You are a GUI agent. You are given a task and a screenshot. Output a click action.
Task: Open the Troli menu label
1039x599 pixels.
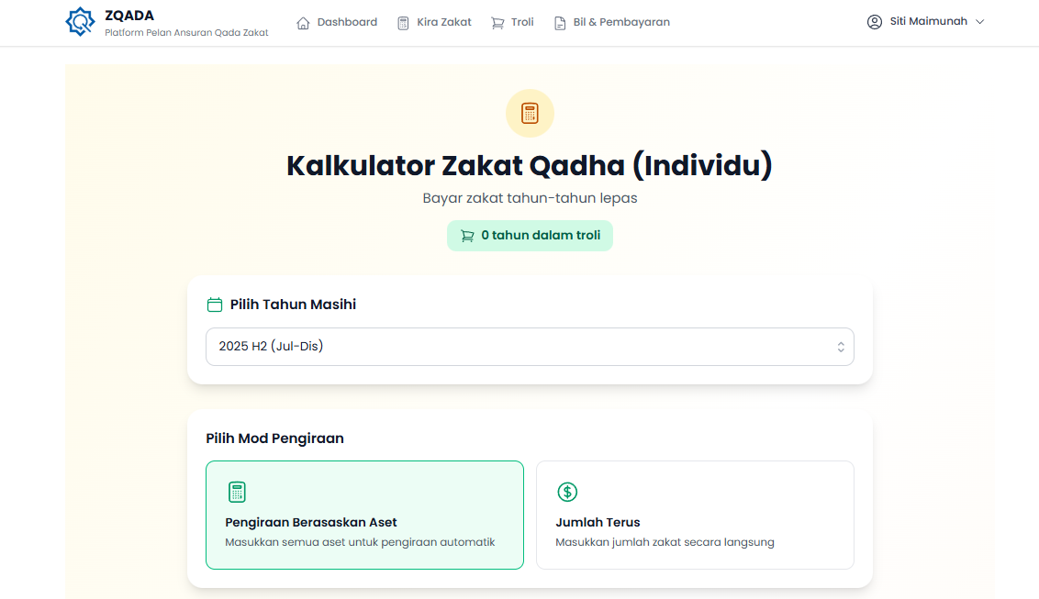click(x=523, y=22)
